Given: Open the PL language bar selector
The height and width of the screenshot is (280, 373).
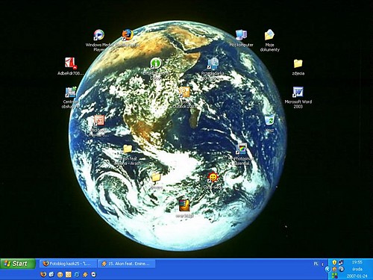Looking at the screenshot, I should (x=316, y=264).
